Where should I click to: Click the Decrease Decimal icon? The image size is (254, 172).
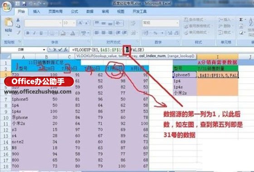point(176,33)
